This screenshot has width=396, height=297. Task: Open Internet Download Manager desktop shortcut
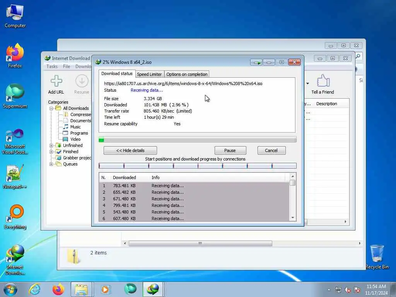(15, 259)
